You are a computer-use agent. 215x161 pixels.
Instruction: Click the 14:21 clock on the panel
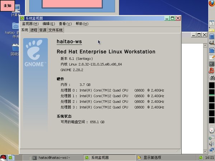click(x=209, y=158)
